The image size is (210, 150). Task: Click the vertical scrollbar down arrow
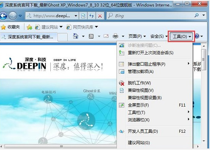point(204,141)
